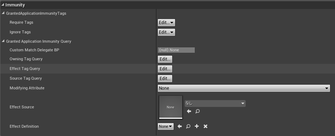Select the Require Tags label
Image resolution: width=335 pixels, height=136 pixels.
(x=22, y=23)
